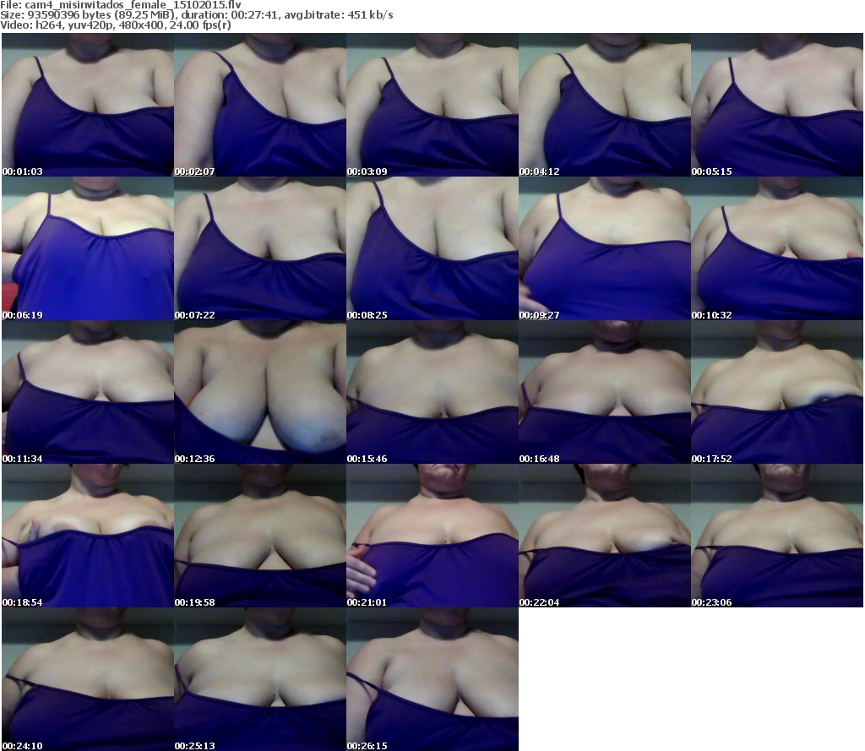
Task: Select the thumbnail stamped 00:09:27
Action: click(x=605, y=248)
